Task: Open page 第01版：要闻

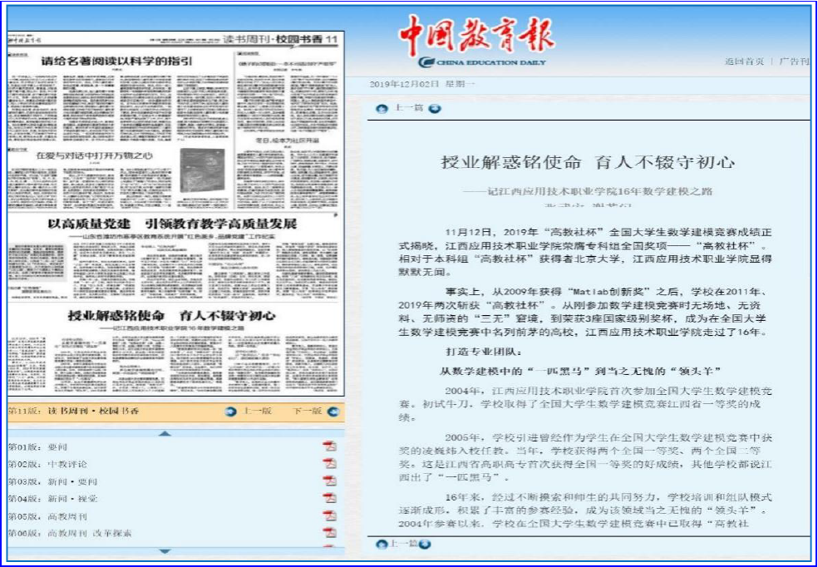Action: coord(37,447)
